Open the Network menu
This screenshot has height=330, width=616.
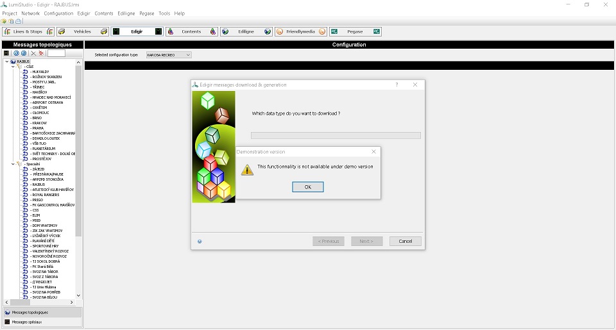30,13
